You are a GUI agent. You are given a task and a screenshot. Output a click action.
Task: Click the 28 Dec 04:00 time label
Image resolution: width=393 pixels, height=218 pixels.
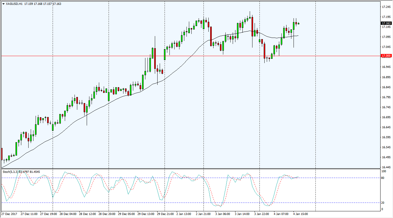(x=68, y=214)
